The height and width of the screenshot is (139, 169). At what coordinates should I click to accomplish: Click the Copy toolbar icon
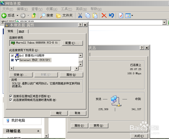tap(88, 16)
